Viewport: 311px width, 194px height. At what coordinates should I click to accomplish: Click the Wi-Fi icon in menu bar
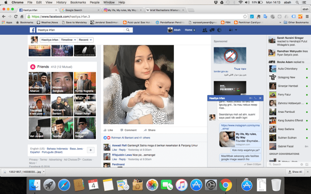pyautogui.click(x=240, y=2)
